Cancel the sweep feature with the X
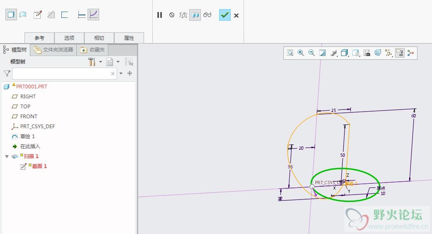The image size is (432, 234). click(x=236, y=15)
